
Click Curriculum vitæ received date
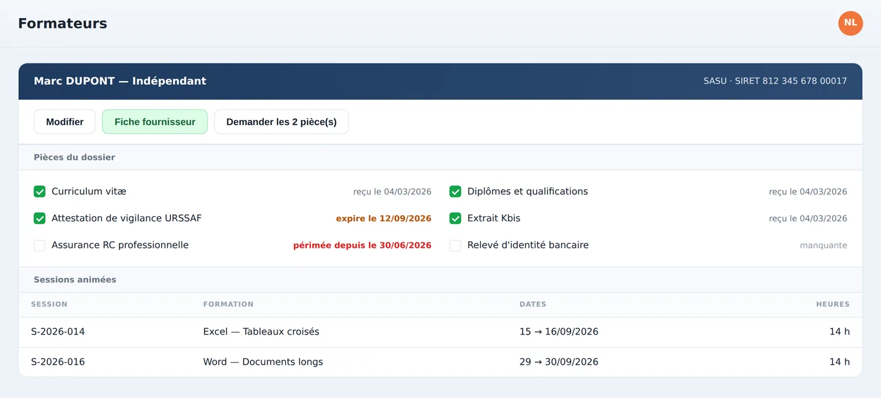[392, 192]
